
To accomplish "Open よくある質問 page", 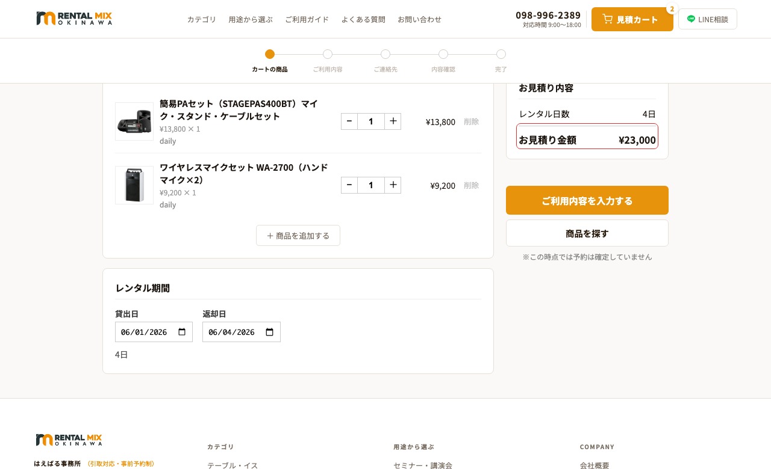I will pos(363,19).
